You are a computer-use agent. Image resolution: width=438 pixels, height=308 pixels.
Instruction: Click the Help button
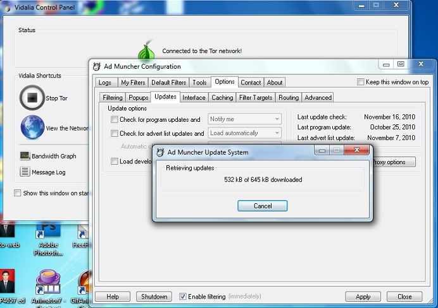click(113, 297)
